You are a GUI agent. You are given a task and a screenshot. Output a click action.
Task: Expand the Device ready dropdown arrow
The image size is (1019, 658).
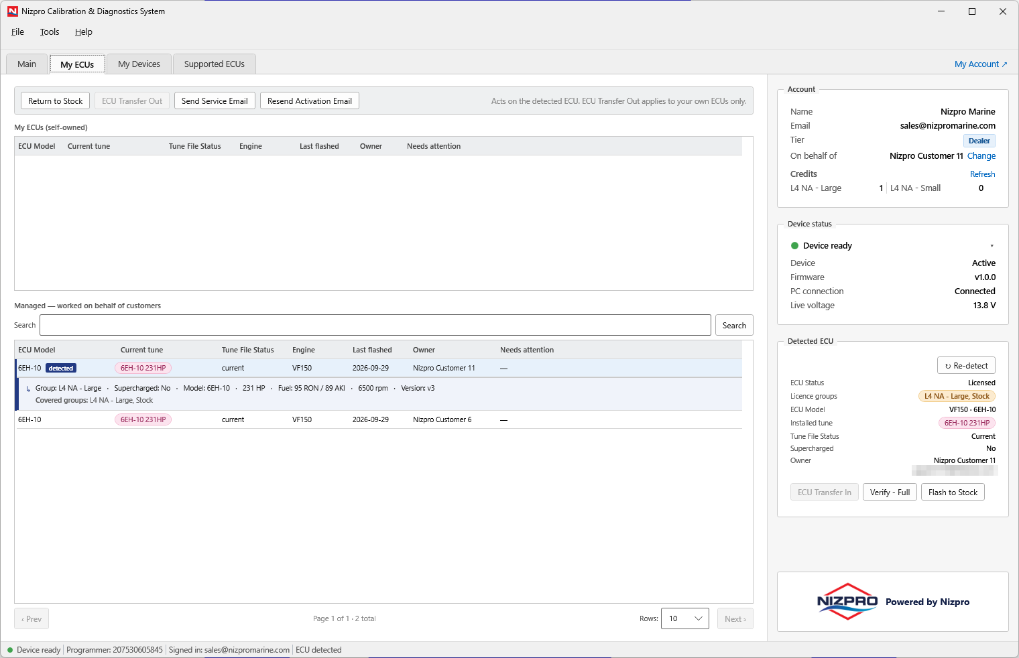coord(992,246)
